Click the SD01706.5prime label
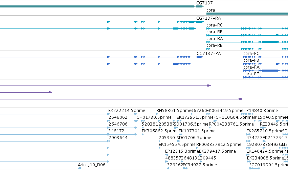The width and height of the screenshot is (288, 170). point(191,124)
